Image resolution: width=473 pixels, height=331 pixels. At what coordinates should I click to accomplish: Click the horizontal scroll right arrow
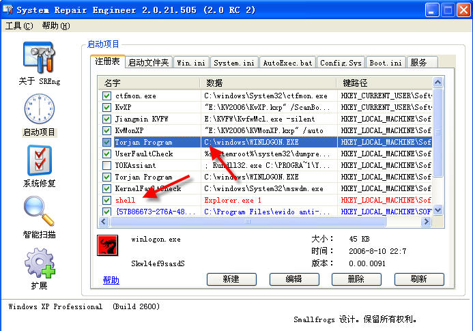pyautogui.click(x=426, y=222)
